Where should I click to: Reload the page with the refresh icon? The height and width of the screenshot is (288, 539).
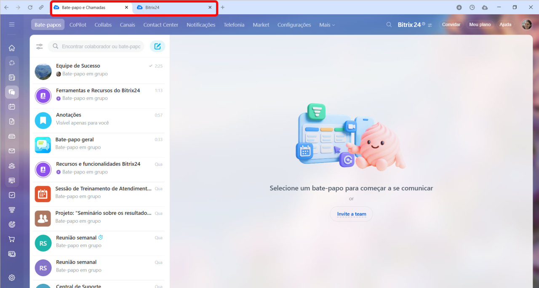pyautogui.click(x=30, y=8)
